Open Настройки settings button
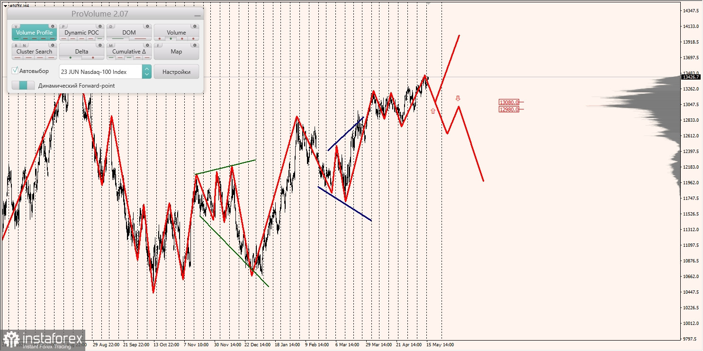The width and height of the screenshot is (703, 351). 176,72
